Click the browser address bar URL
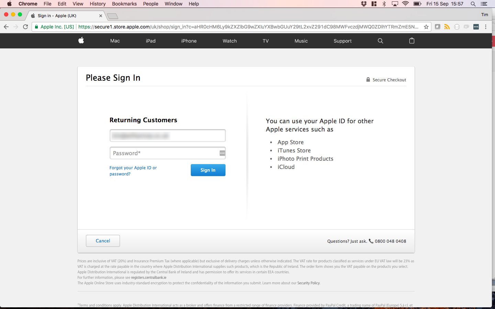Screen dimensions: 495x309 click(x=248, y=27)
